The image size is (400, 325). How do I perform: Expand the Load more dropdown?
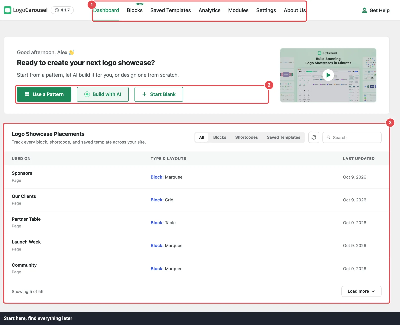click(361, 291)
